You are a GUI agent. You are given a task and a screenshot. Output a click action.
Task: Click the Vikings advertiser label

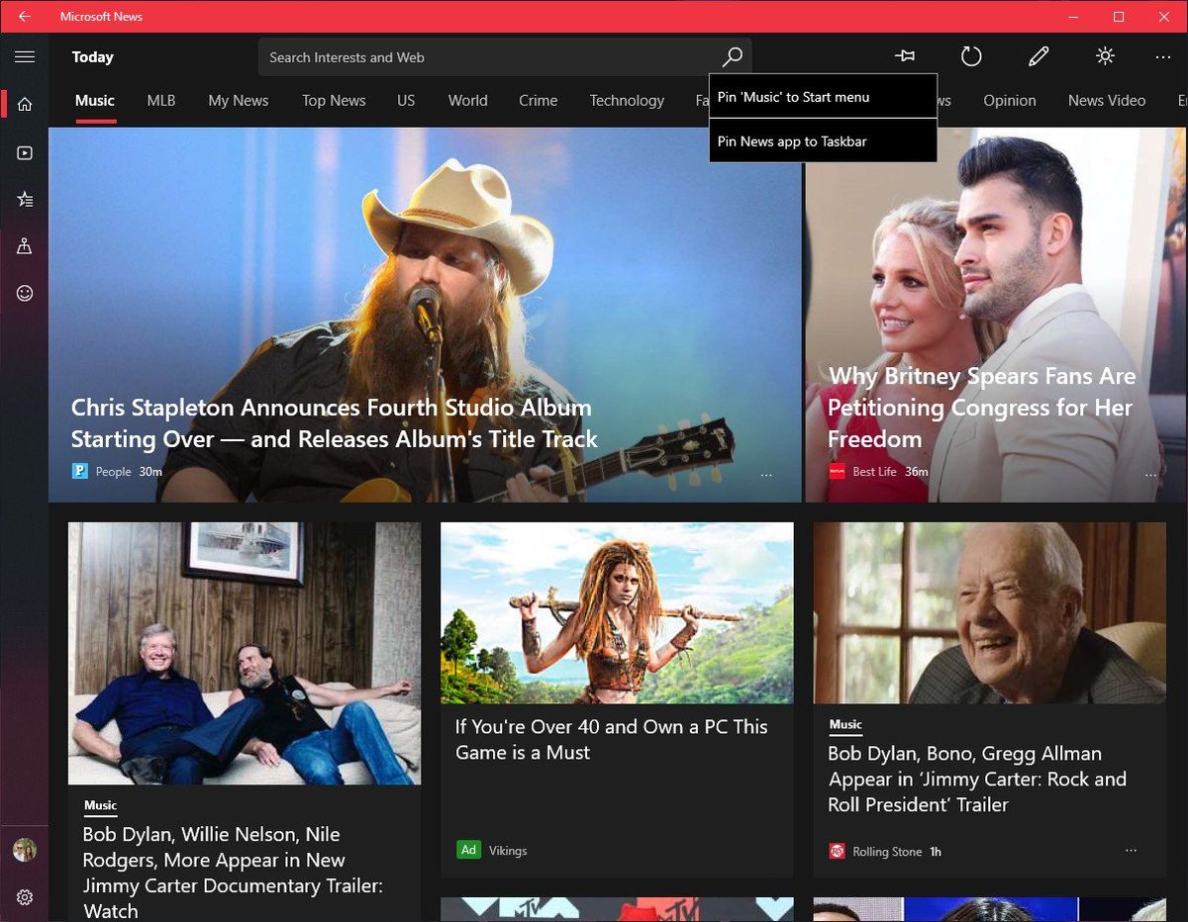pyautogui.click(x=508, y=851)
